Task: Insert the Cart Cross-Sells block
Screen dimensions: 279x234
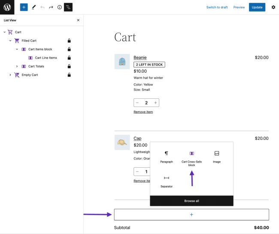Action: point(191,157)
